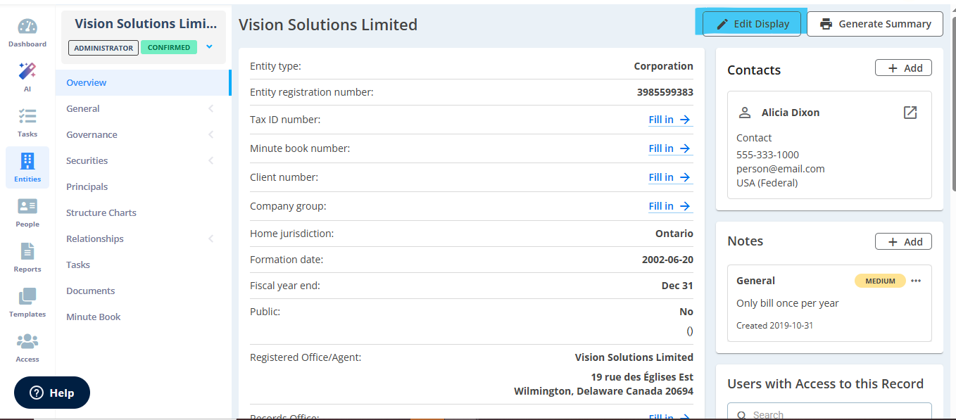The width and height of the screenshot is (956, 420).
Task: Click the formation date 2002-06-20
Action: [x=667, y=260]
